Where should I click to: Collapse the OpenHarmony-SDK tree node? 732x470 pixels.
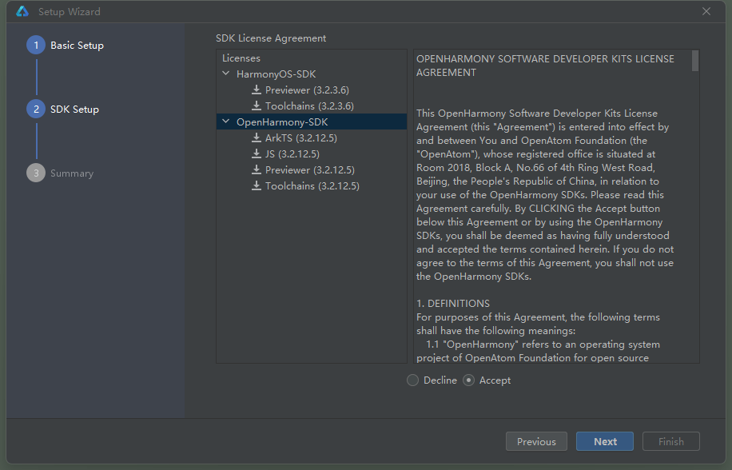(226, 122)
